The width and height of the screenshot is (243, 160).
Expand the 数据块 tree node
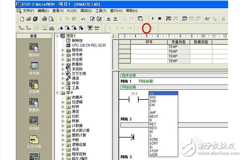[x=63, y=64]
